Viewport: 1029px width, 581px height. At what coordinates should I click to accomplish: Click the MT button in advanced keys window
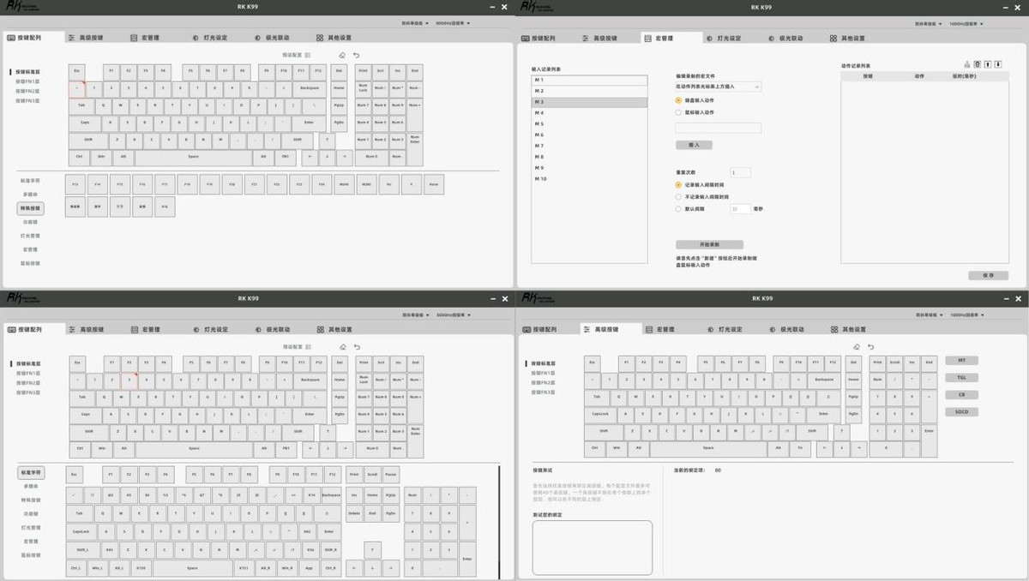coord(961,361)
